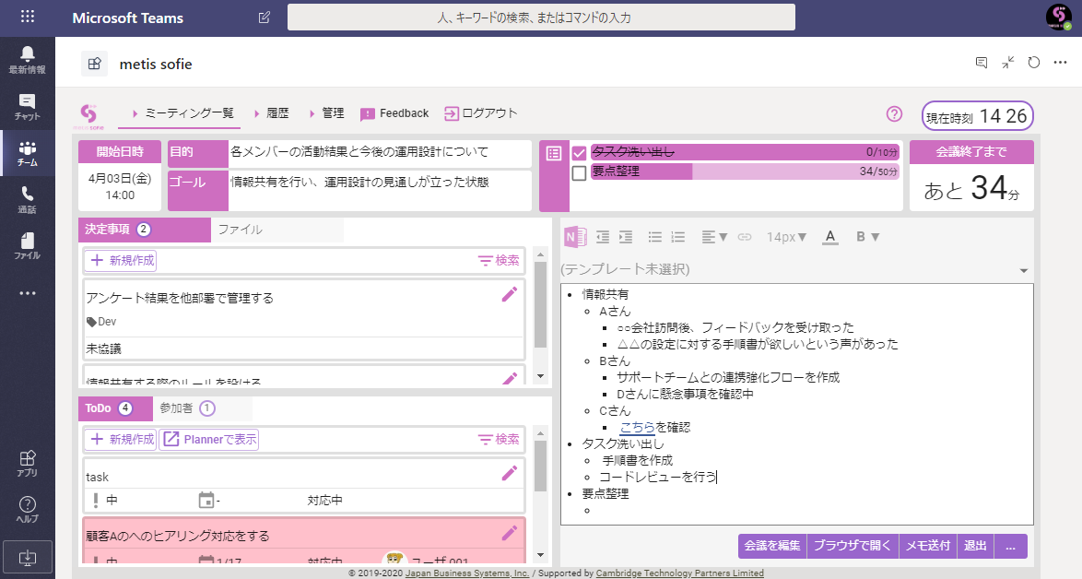Switch to the 決定事項 tab
1082x579 pixels.
click(x=144, y=230)
